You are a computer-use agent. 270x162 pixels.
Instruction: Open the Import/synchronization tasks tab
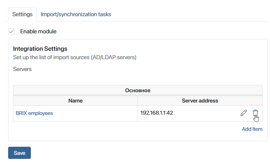76,14
